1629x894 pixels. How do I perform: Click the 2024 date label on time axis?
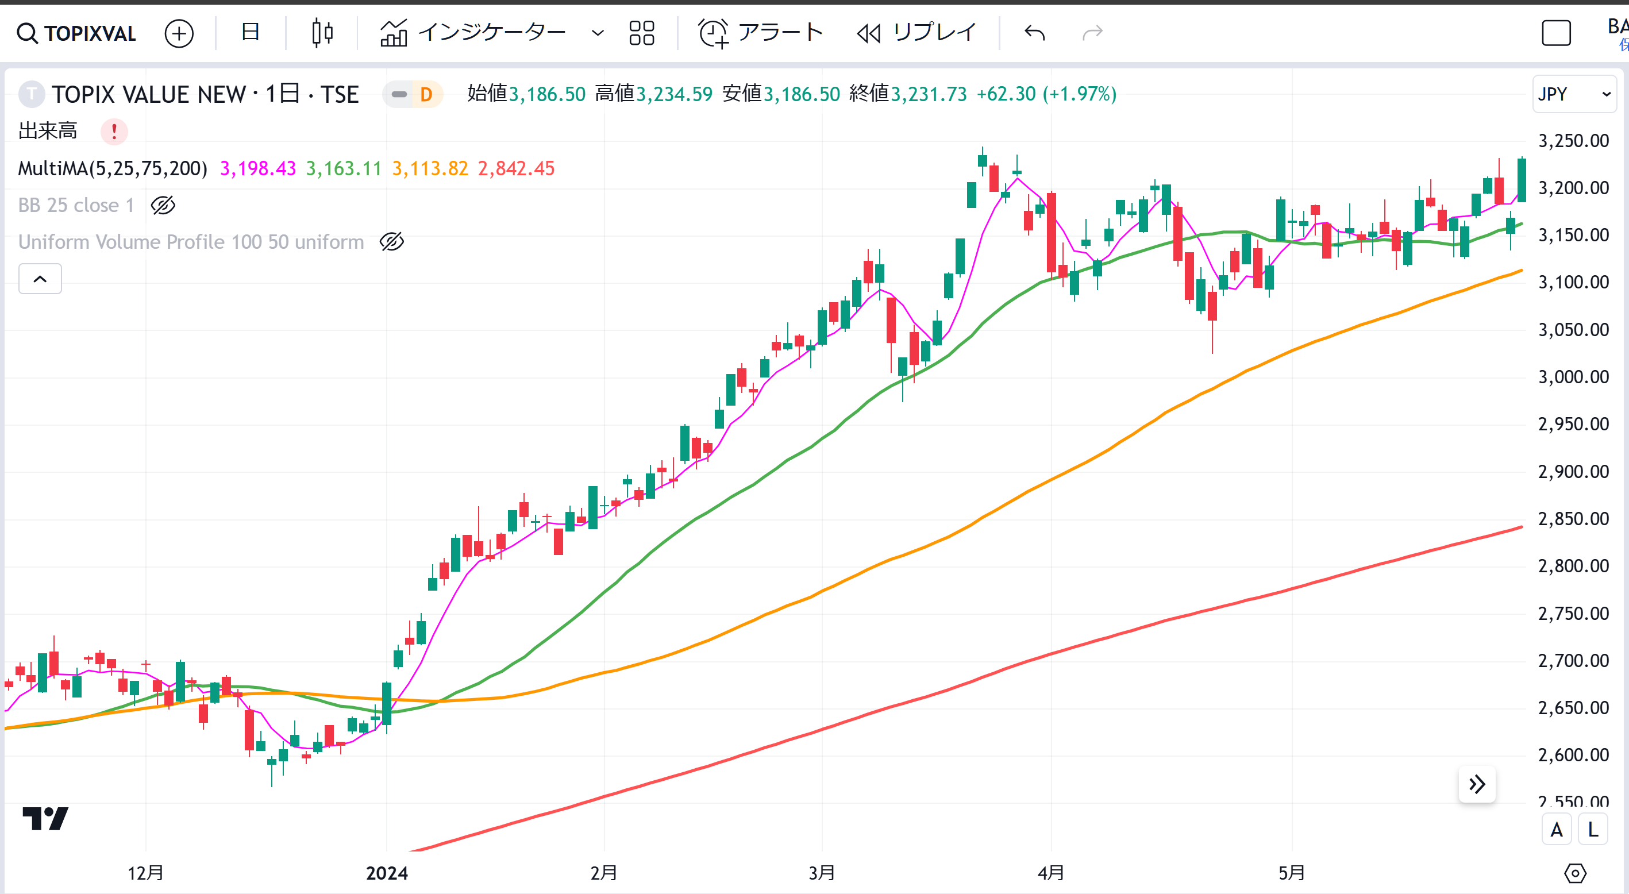(x=386, y=873)
